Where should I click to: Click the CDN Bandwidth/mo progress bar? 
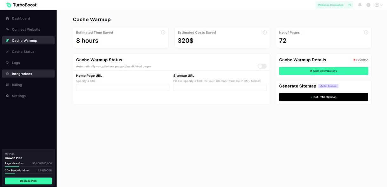pos(28,174)
